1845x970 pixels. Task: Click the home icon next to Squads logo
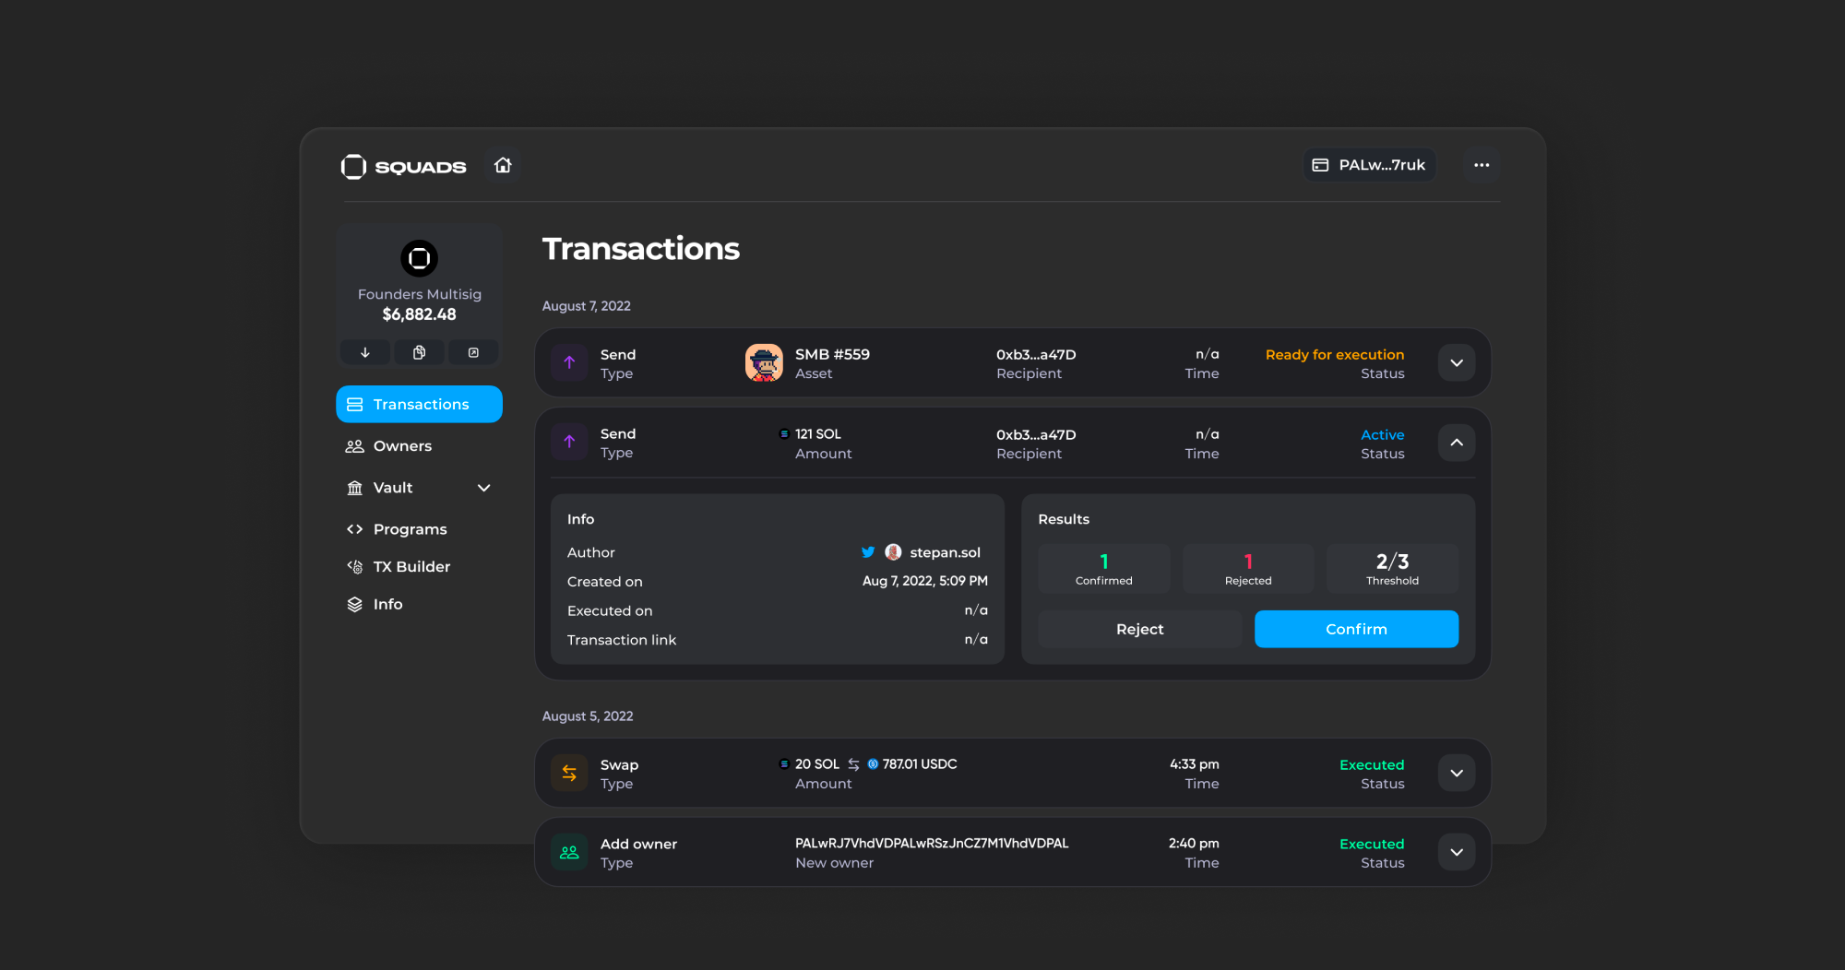tap(503, 165)
